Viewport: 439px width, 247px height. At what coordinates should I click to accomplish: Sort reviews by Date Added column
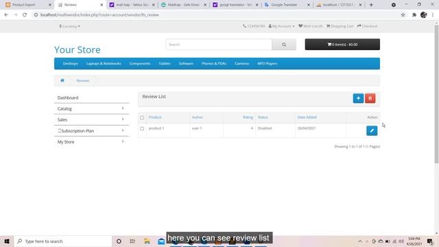pos(307,117)
